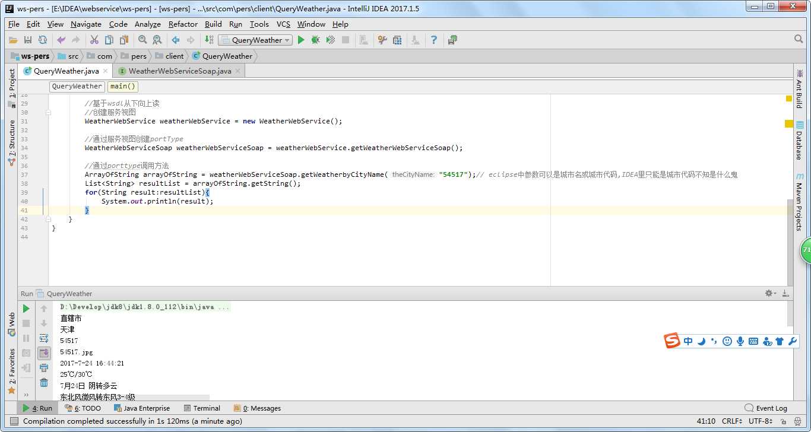Viewport: 811px width, 432px height.
Task: Click the Copy icon in toolbar
Action: click(109, 40)
